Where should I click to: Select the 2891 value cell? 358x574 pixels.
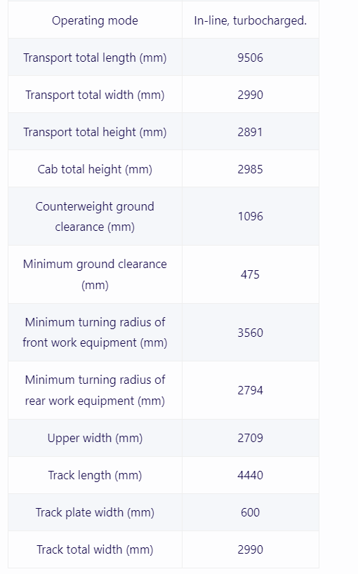251,132
